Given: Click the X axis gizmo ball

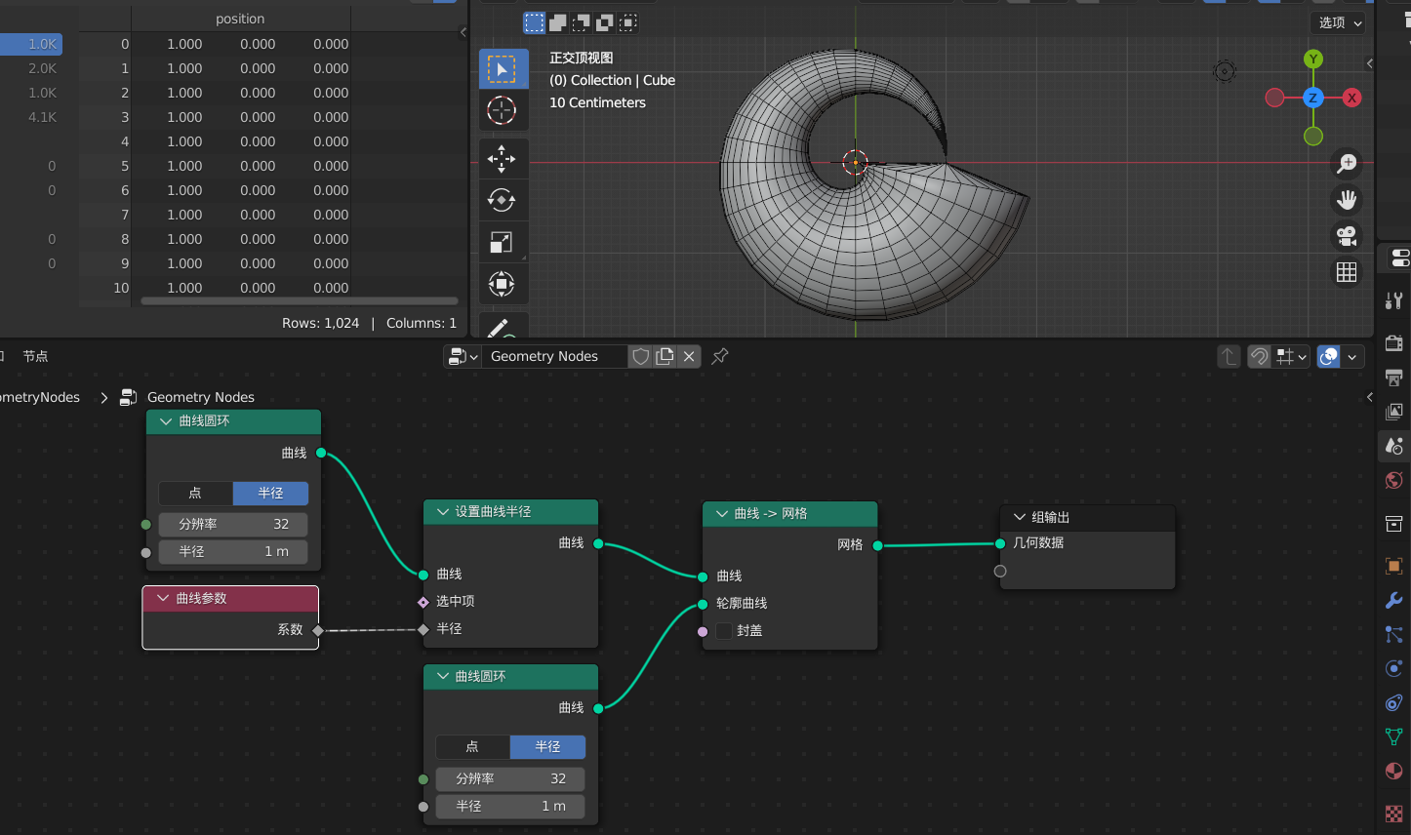Looking at the screenshot, I should 1351,98.
